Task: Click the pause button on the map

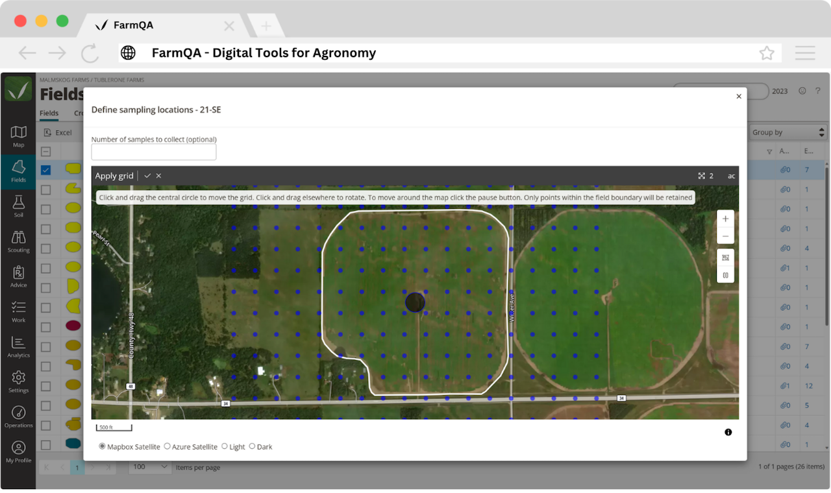Action: pos(725,275)
